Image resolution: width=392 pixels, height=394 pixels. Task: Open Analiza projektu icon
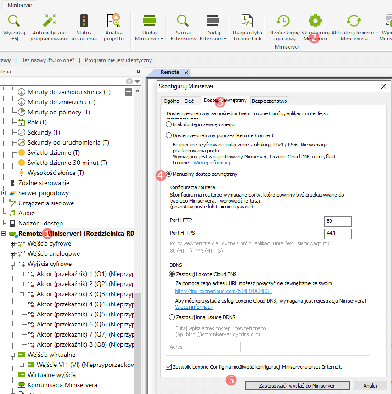113,21
